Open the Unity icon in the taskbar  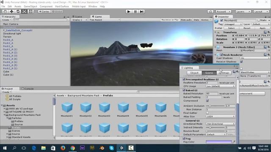(x=122, y=148)
